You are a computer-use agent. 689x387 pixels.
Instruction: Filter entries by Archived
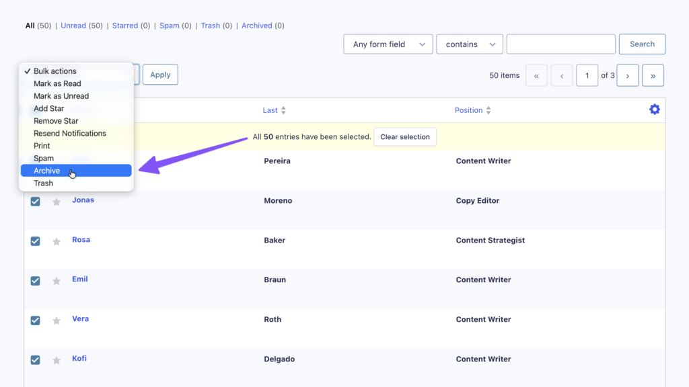(x=256, y=26)
